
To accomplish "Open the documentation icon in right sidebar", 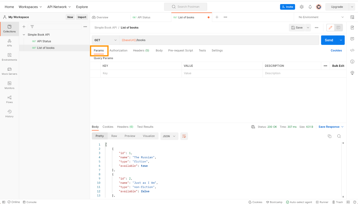I will coord(352,28).
